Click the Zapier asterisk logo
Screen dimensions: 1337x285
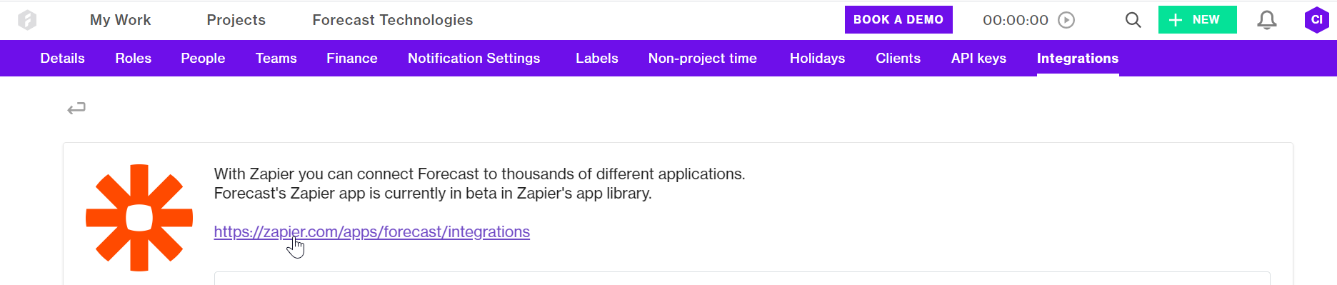(139, 218)
